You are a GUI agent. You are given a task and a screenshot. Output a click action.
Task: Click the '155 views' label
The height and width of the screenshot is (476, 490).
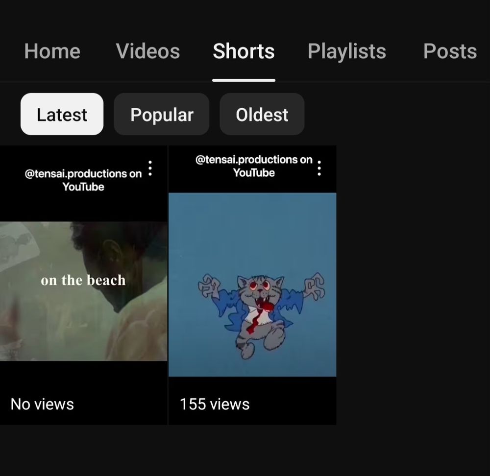click(215, 404)
